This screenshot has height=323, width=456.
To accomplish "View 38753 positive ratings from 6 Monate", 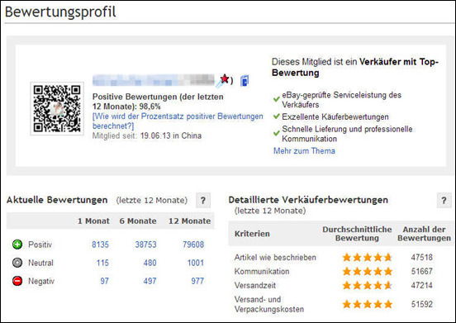I will point(145,245).
